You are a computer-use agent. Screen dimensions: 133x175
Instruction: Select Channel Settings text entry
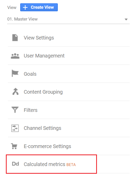[42, 128]
